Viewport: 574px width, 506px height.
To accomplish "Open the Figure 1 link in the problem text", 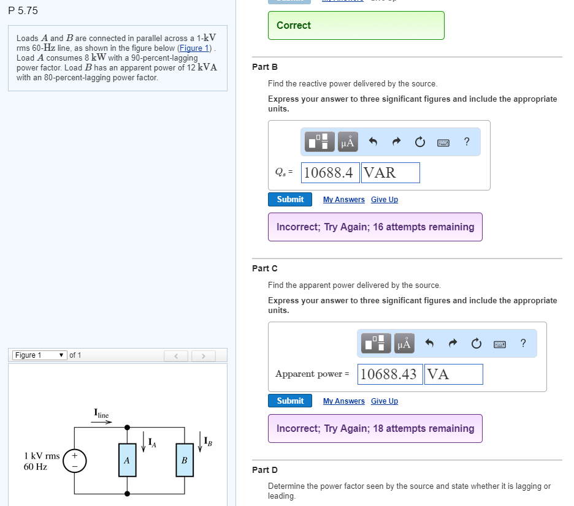I will pos(194,48).
